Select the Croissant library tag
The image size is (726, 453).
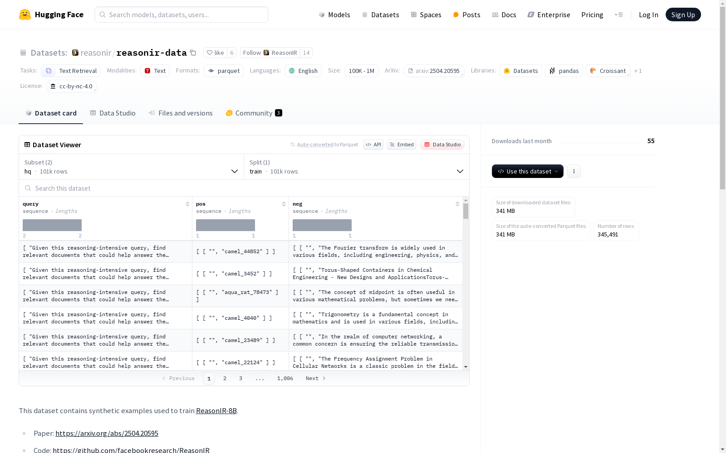click(608, 71)
